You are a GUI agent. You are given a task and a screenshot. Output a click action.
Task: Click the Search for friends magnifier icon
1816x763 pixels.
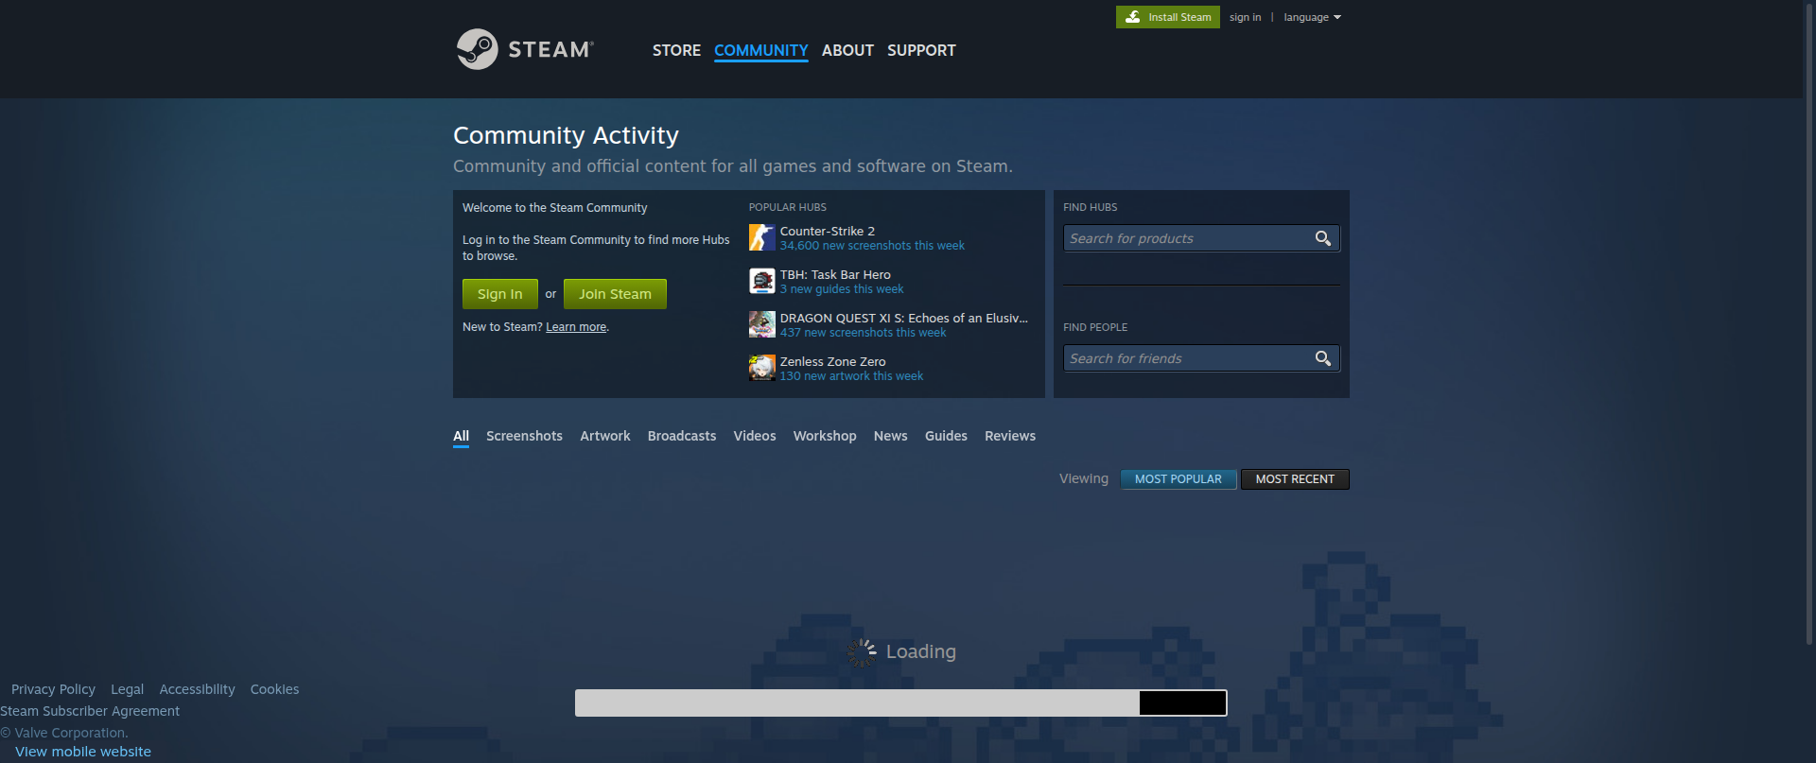click(x=1323, y=358)
